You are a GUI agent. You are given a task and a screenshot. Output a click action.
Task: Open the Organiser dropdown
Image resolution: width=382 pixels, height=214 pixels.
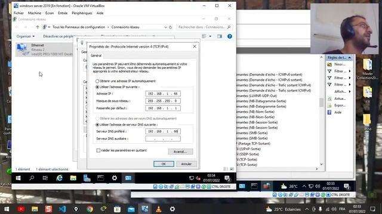[x=25, y=36]
